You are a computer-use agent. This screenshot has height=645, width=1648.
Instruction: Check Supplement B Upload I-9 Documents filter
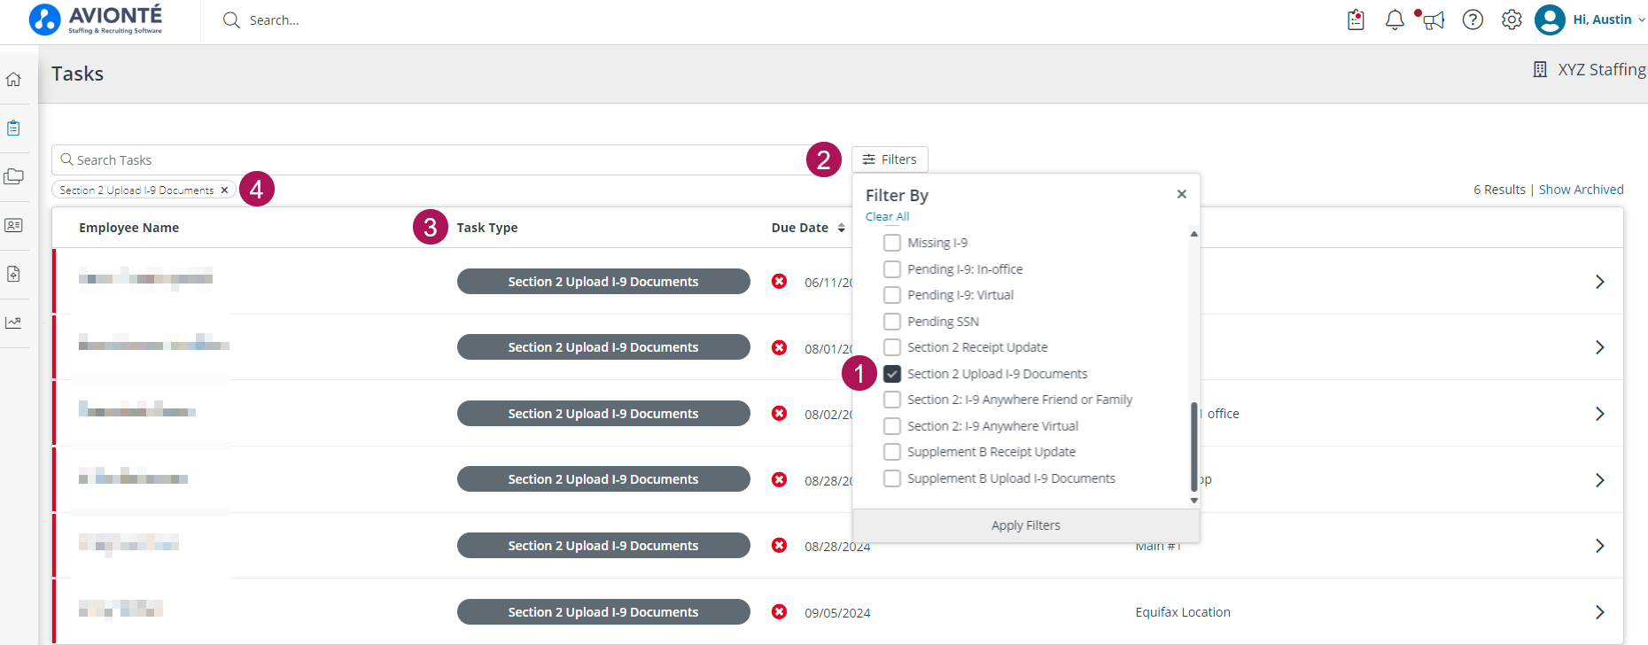pyautogui.click(x=892, y=478)
